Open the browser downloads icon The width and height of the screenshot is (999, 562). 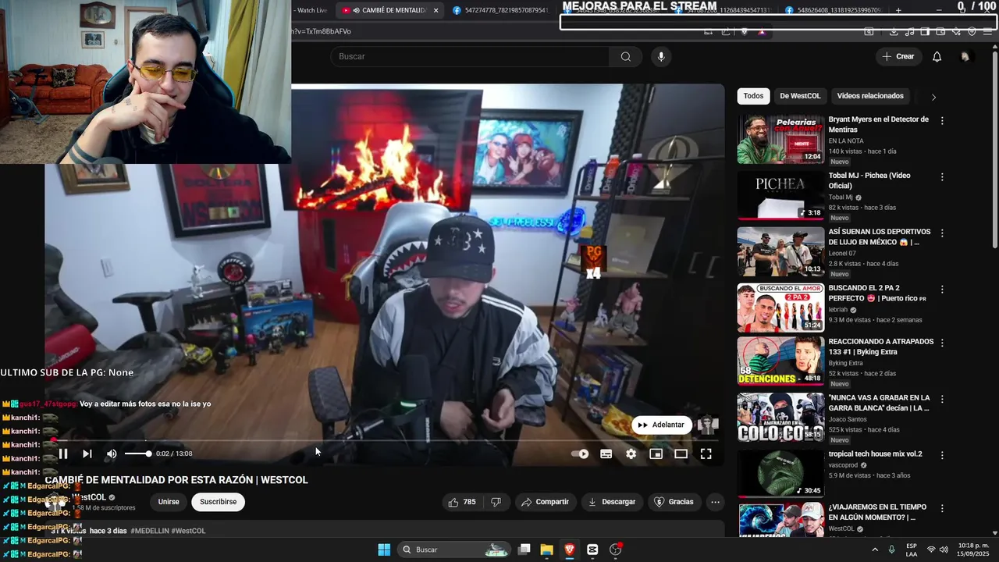pyautogui.click(x=894, y=32)
